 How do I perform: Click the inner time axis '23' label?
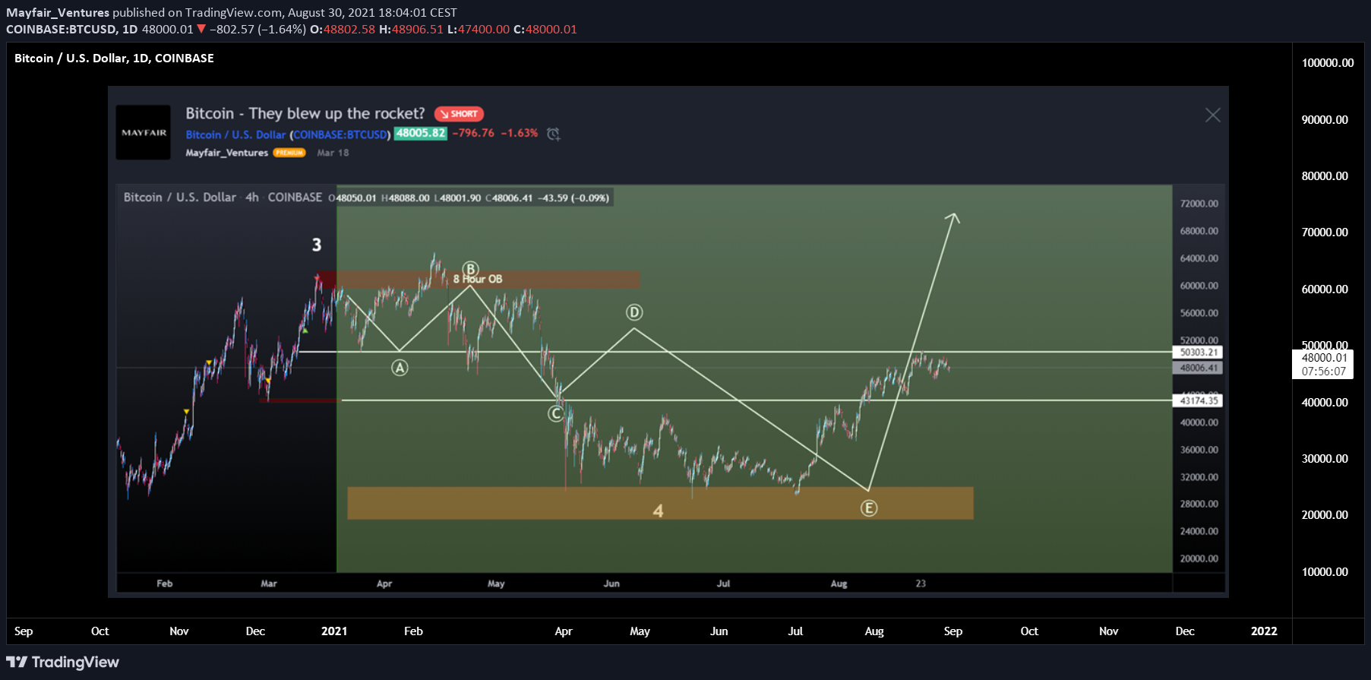pyautogui.click(x=921, y=584)
